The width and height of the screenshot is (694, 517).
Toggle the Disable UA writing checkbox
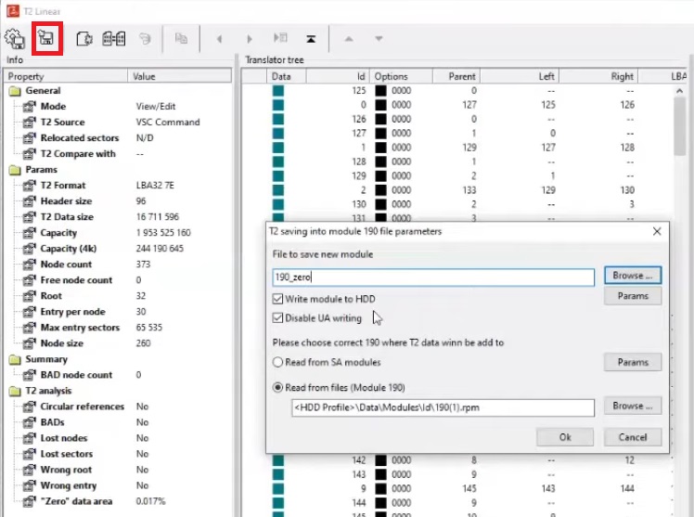pyautogui.click(x=278, y=317)
